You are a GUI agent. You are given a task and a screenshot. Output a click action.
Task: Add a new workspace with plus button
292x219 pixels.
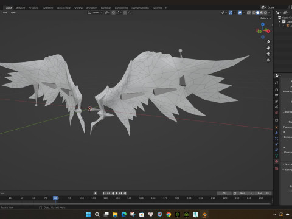click(166, 8)
